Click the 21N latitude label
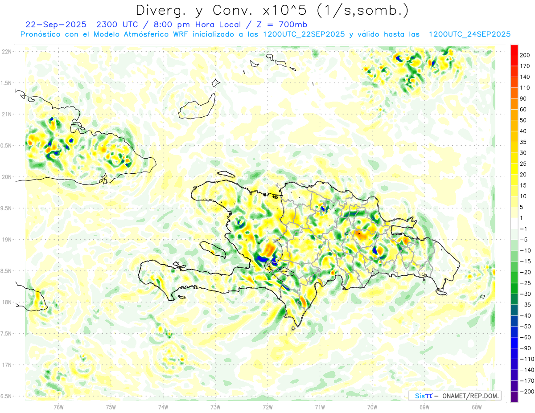 tap(7, 114)
